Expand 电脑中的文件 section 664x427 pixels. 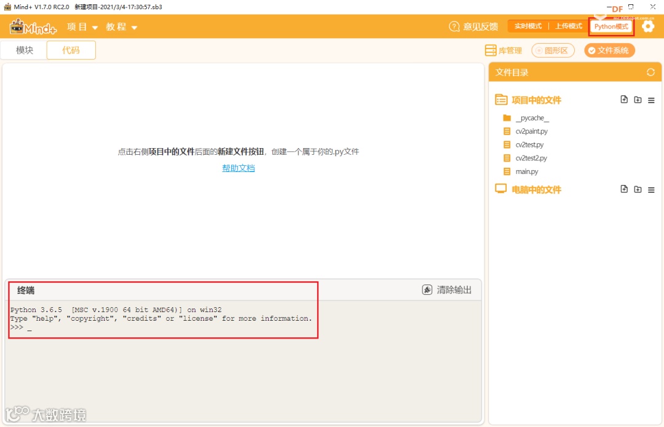click(x=536, y=190)
